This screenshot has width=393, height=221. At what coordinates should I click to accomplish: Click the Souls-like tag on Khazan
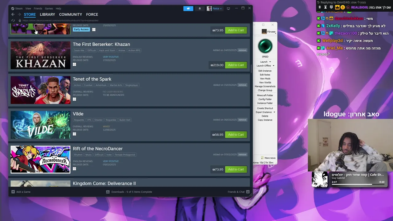point(79,50)
